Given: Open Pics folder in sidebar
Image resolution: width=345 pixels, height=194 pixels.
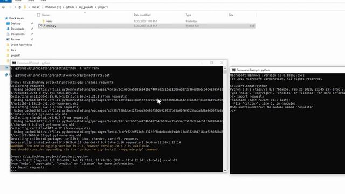Looking at the screenshot, I should (x=13, y=50).
